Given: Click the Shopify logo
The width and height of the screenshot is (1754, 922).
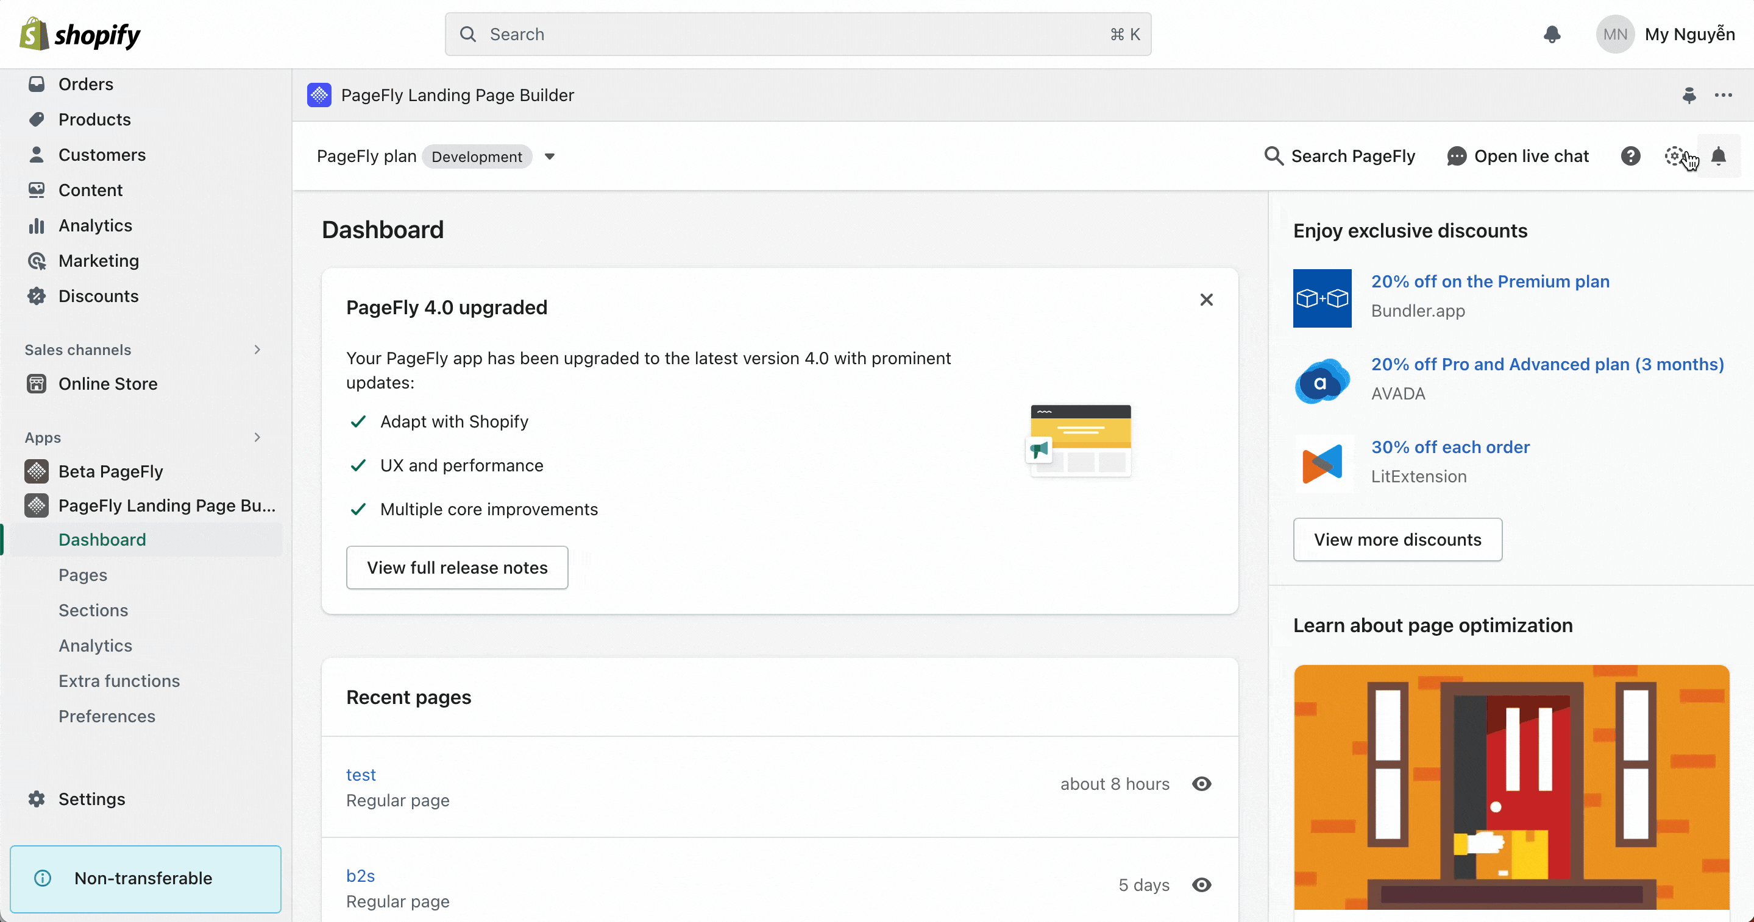Looking at the screenshot, I should [80, 34].
